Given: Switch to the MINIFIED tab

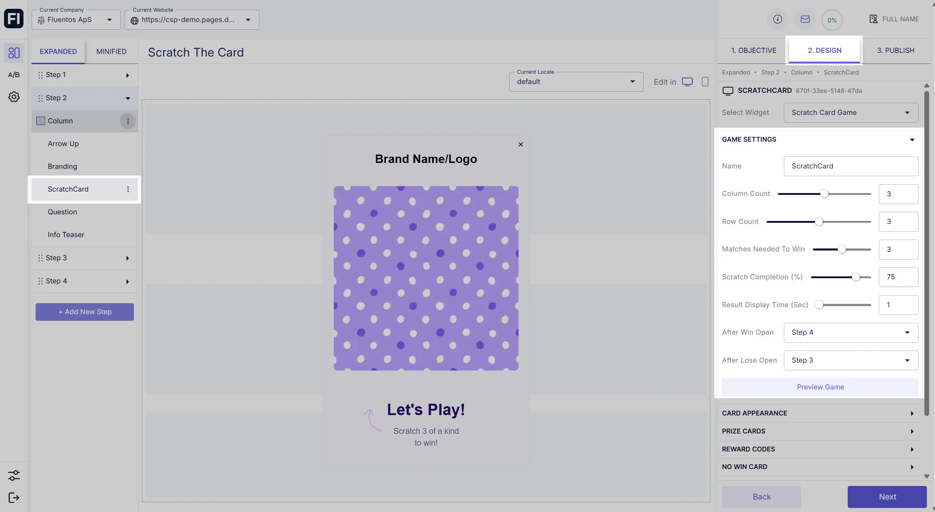Looking at the screenshot, I should [x=112, y=52].
